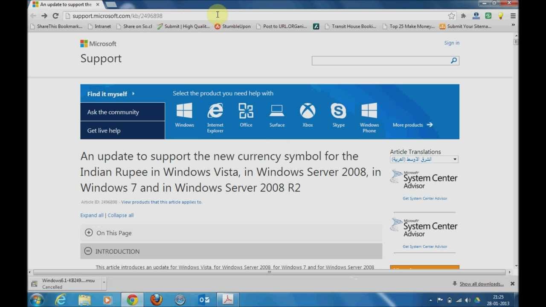Click the lightbulb extension icon

(x=501, y=16)
